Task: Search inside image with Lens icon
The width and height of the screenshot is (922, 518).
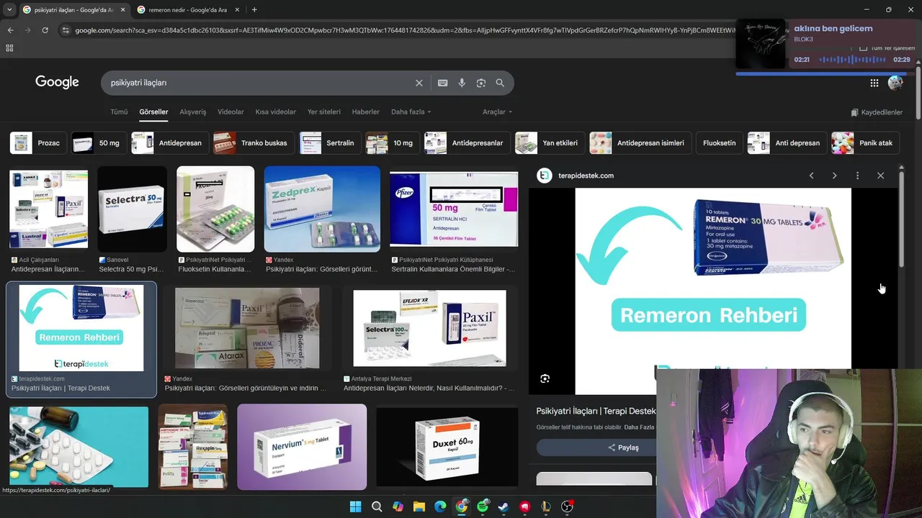Action: click(545, 378)
